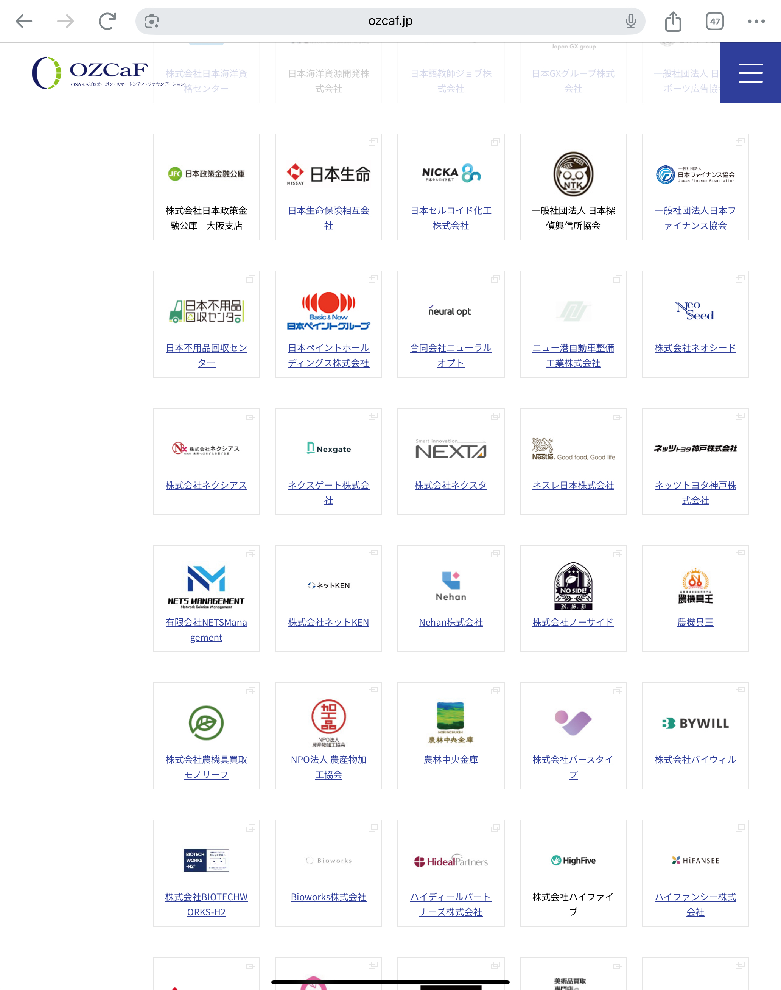Open the ネスレ日本株式会社 link
The image size is (781, 990).
[573, 485]
